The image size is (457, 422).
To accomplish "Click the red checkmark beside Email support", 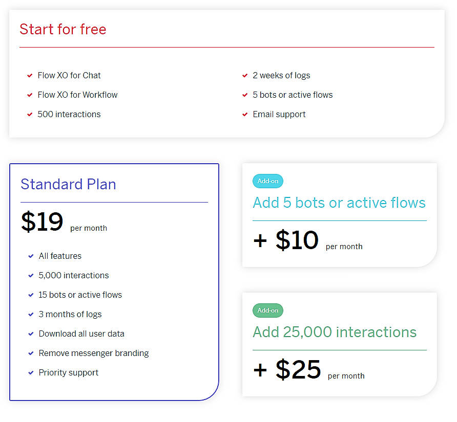I will pos(245,115).
